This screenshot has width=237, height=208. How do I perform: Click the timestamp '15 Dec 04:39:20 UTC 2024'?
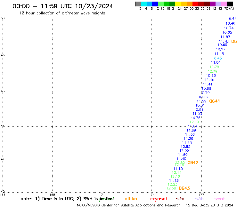pyautogui.click(x=209, y=205)
